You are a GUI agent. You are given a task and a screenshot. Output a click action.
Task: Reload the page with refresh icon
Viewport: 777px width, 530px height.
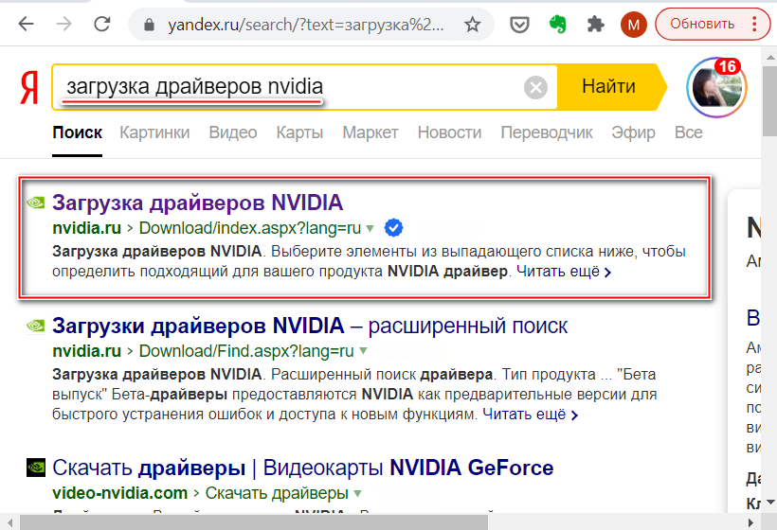pos(101,24)
